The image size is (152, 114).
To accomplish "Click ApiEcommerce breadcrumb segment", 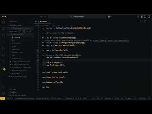I will click(x=42, y=25).
